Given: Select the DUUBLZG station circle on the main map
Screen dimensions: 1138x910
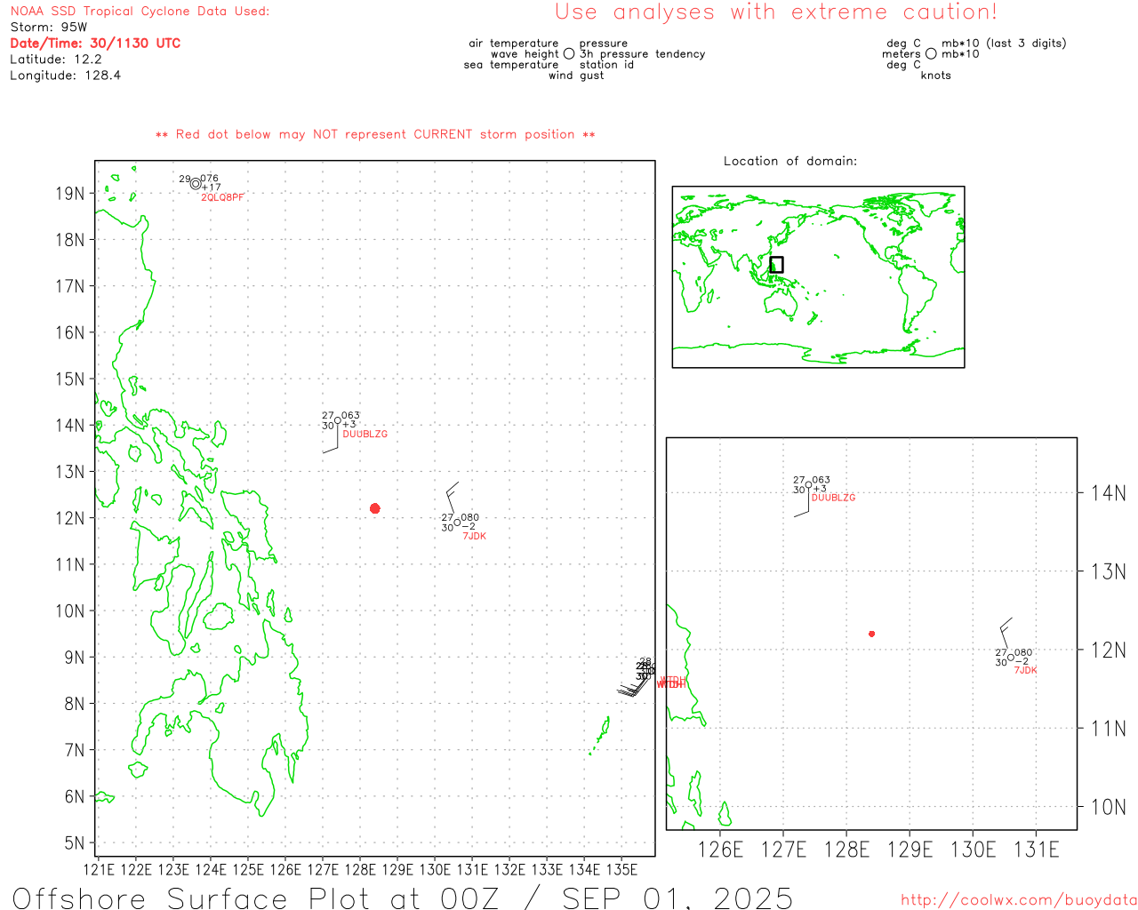Looking at the screenshot, I should pos(338,421).
